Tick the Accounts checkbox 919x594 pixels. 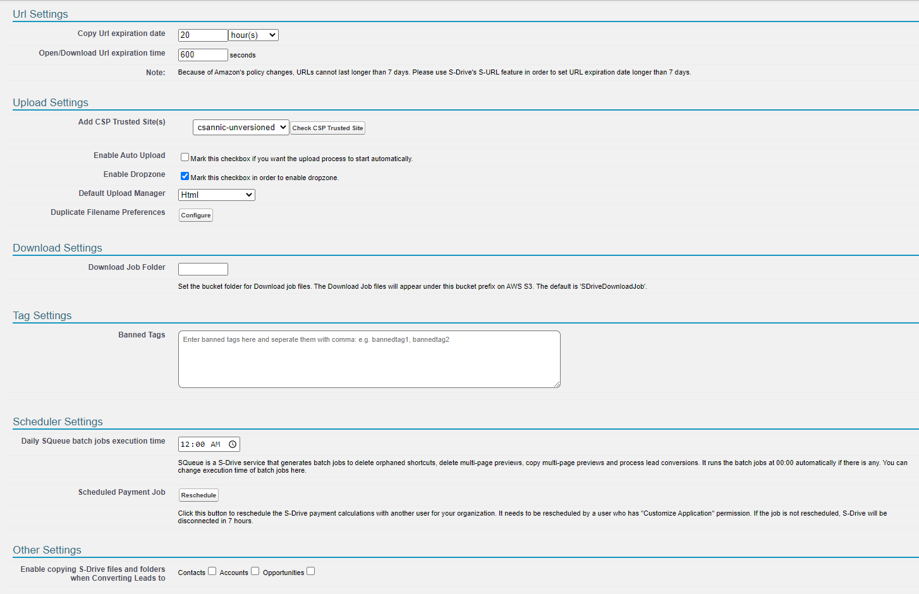click(255, 571)
